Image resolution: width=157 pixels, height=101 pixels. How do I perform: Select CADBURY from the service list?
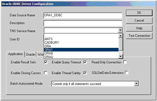(x=81, y=43)
